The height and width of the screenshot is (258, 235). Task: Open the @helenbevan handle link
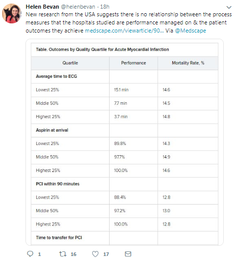[78, 7]
